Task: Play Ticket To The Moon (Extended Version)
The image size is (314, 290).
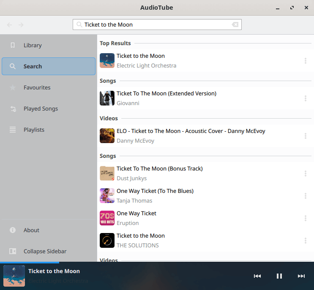Action: click(205, 98)
